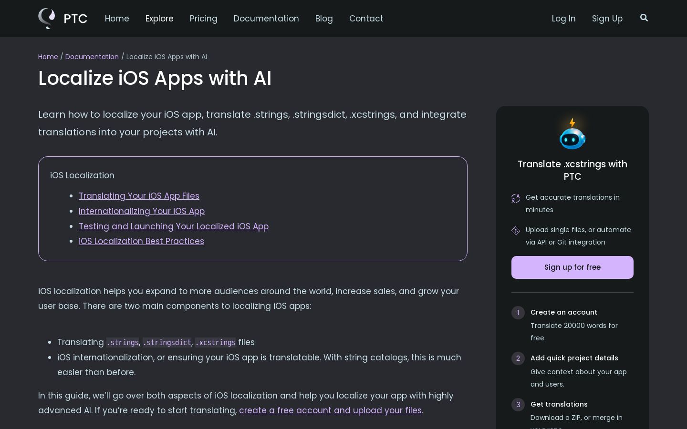This screenshot has width=687, height=429.
Task: Jump to Internationalizing Your iOS App
Action: point(142,211)
